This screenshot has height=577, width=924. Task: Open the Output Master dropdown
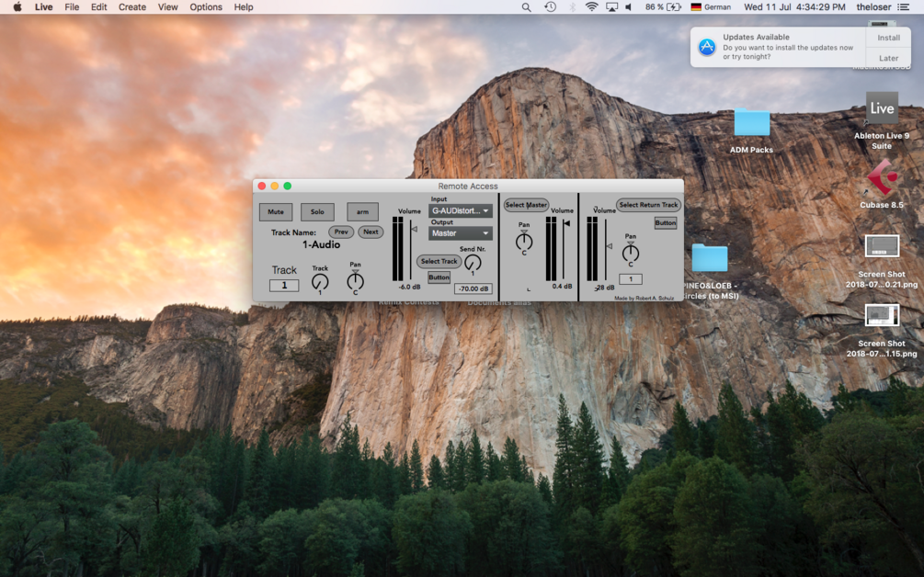click(461, 233)
